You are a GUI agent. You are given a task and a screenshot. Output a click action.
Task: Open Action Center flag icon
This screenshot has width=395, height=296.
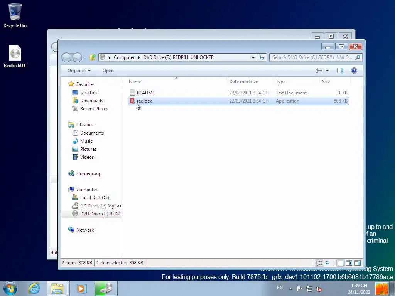pyautogui.click(x=300, y=289)
